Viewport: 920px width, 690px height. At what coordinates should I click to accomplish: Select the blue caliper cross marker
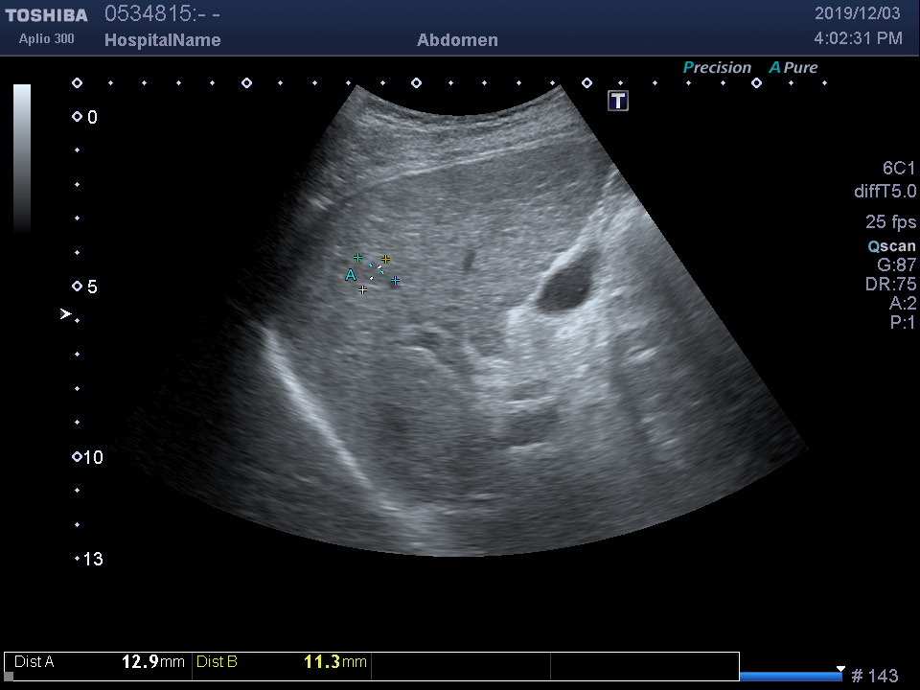(x=395, y=281)
